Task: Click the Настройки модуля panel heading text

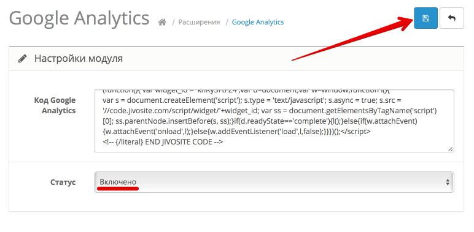Action: point(79,58)
